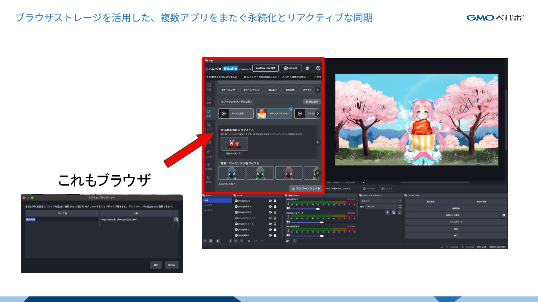Mute the [Alive]効果音 3 mixer channel
The image size is (538, 302).
[288, 236]
